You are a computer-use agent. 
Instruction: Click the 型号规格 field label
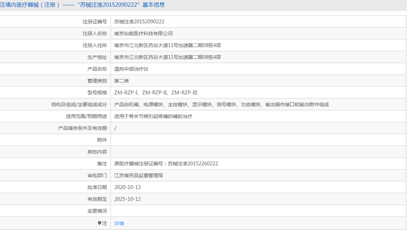[97, 92]
